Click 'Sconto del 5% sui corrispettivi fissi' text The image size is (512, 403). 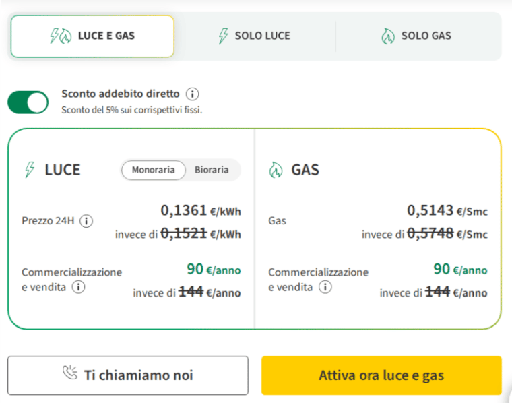[x=132, y=110]
